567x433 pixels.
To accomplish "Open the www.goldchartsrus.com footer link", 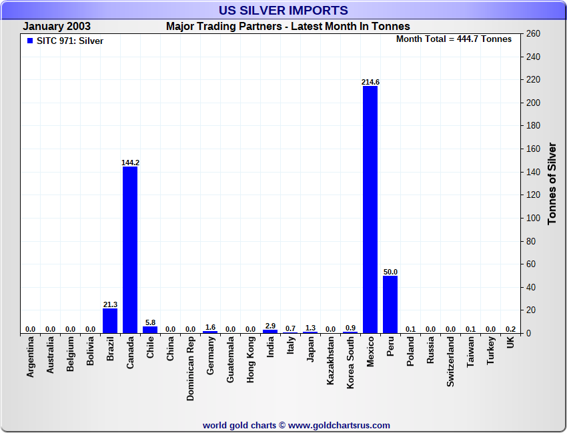I will 339,425.
